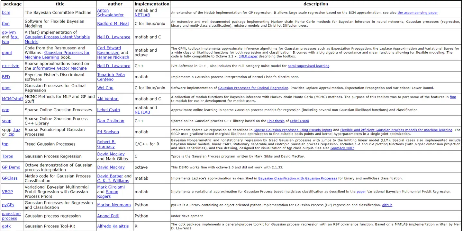Screen dimensions: 463x231
Task: Open the fgp-lvm package link
Action: pos(10,39)
